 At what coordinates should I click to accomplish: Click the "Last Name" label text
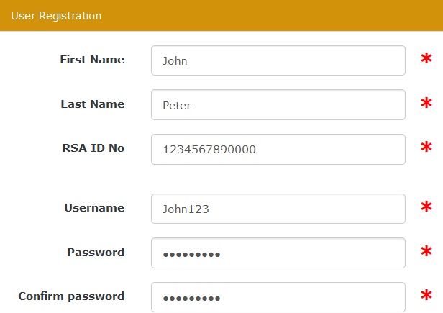pos(92,104)
